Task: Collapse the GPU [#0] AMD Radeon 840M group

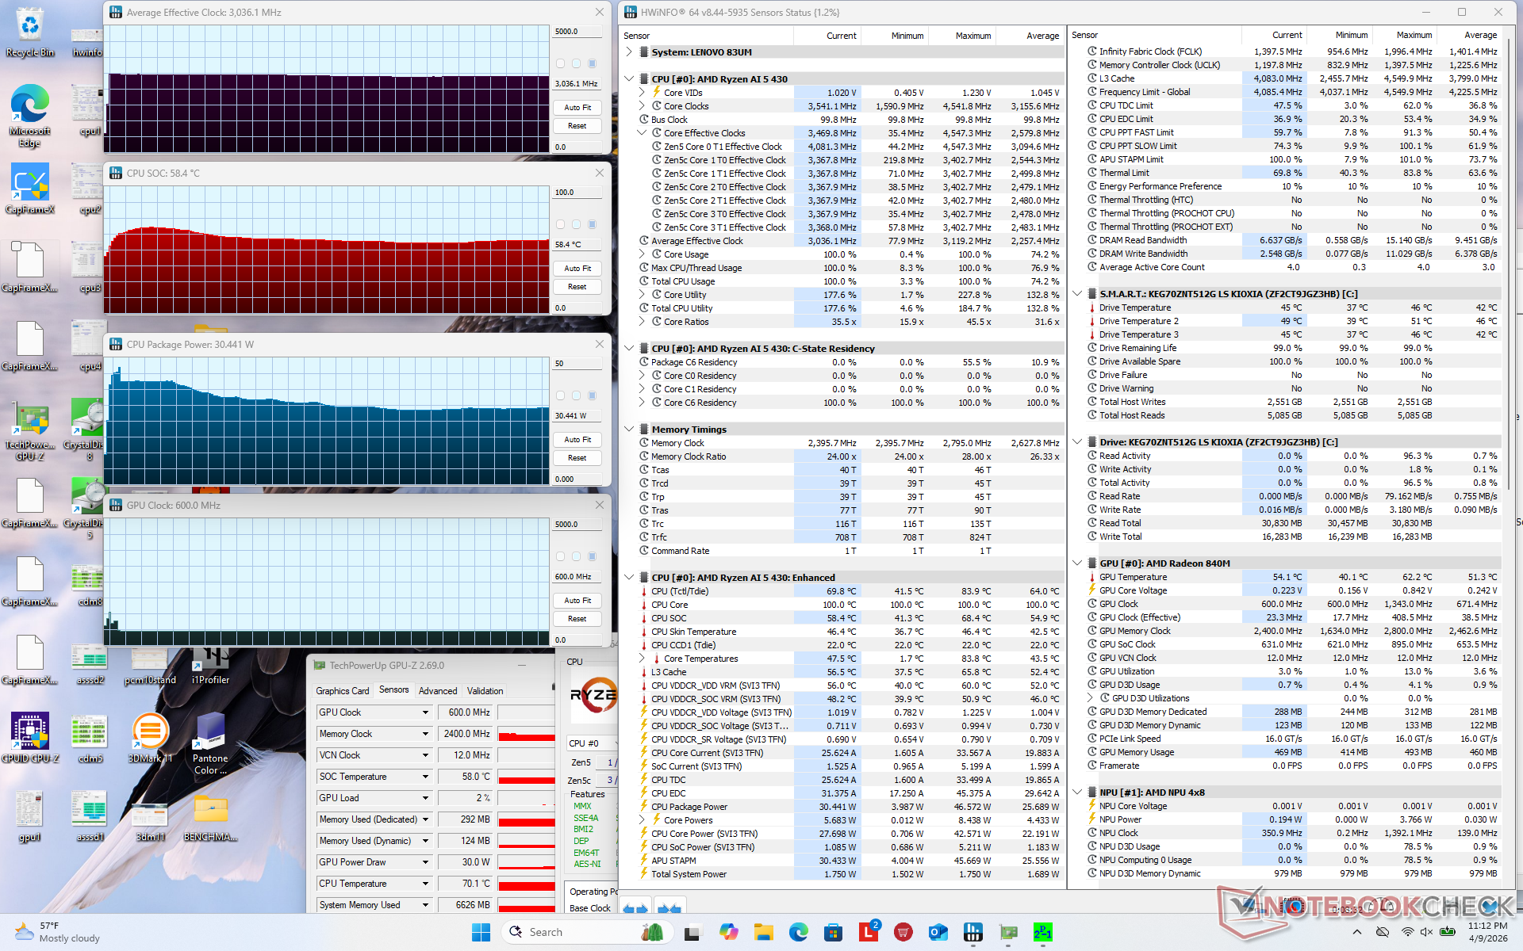Action: (x=1077, y=563)
